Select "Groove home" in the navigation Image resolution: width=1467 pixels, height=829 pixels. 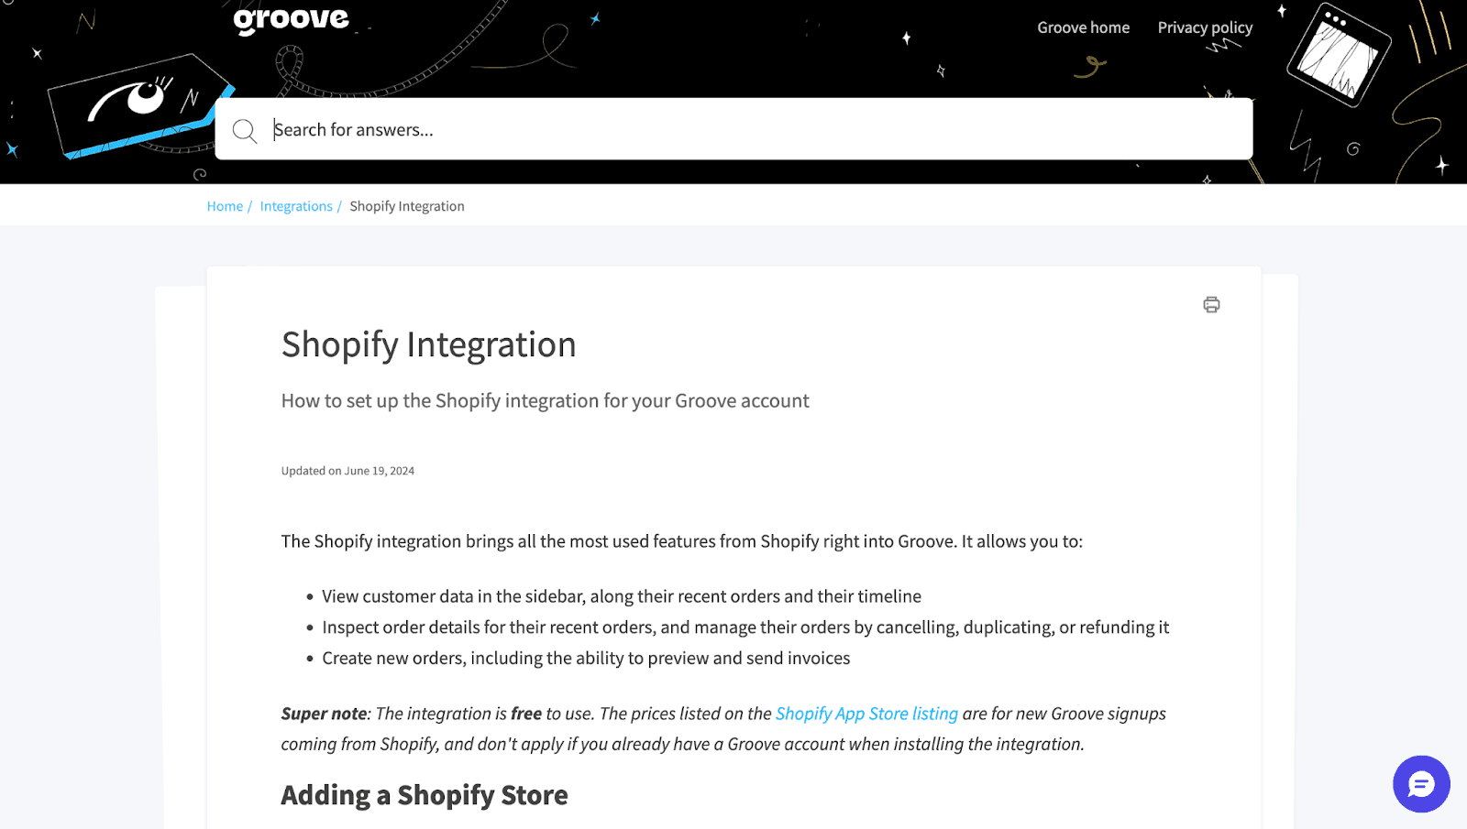tap(1083, 27)
